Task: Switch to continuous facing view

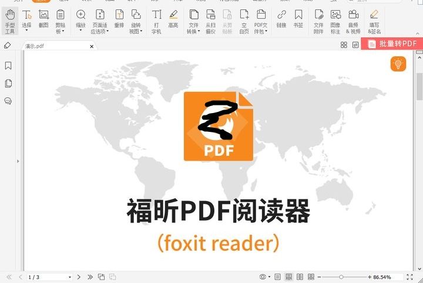Action: click(311, 277)
